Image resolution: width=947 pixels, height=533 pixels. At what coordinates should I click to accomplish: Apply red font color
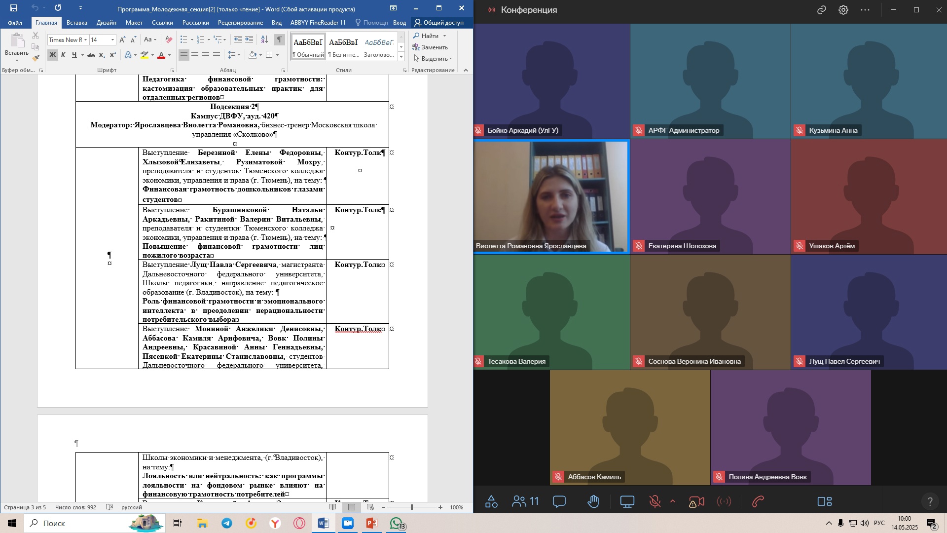click(161, 55)
